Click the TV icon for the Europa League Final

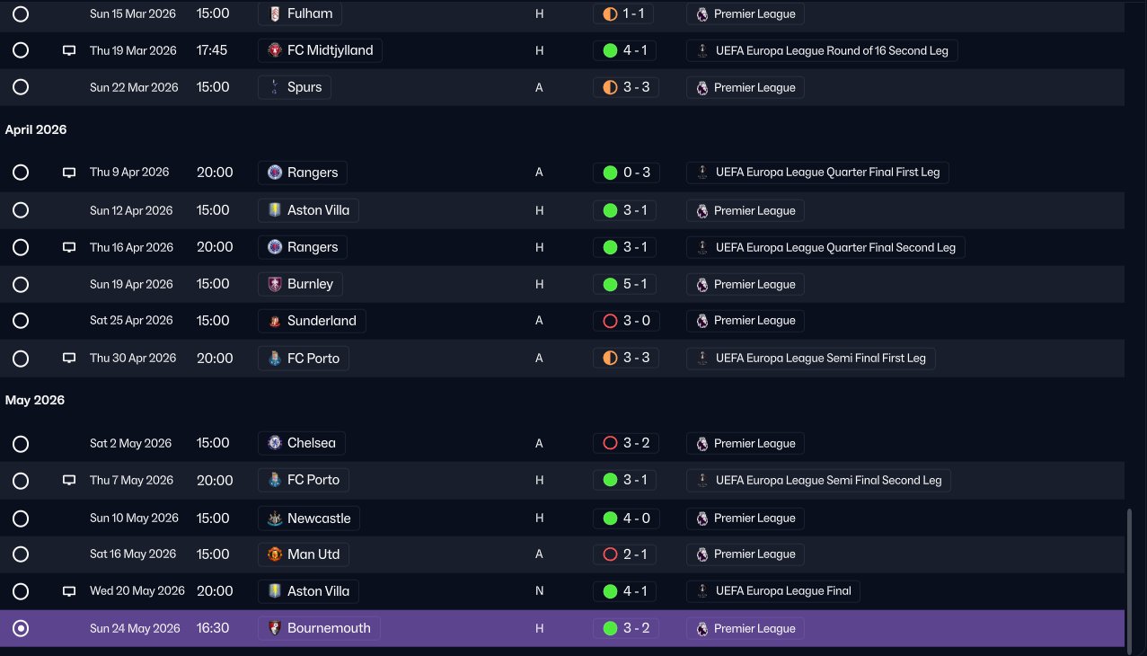[69, 591]
